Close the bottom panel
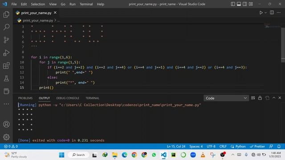Screen dimensions: 285x160 point(280,98)
